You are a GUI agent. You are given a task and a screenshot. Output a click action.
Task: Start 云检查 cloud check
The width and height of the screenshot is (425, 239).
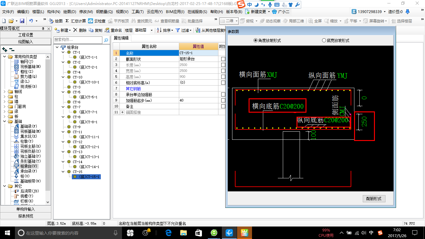(97, 21)
